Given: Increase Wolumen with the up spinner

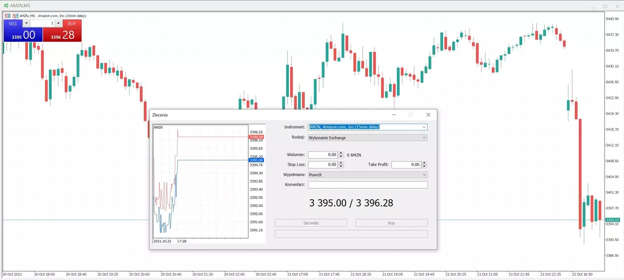Looking at the screenshot, I should 341,153.
